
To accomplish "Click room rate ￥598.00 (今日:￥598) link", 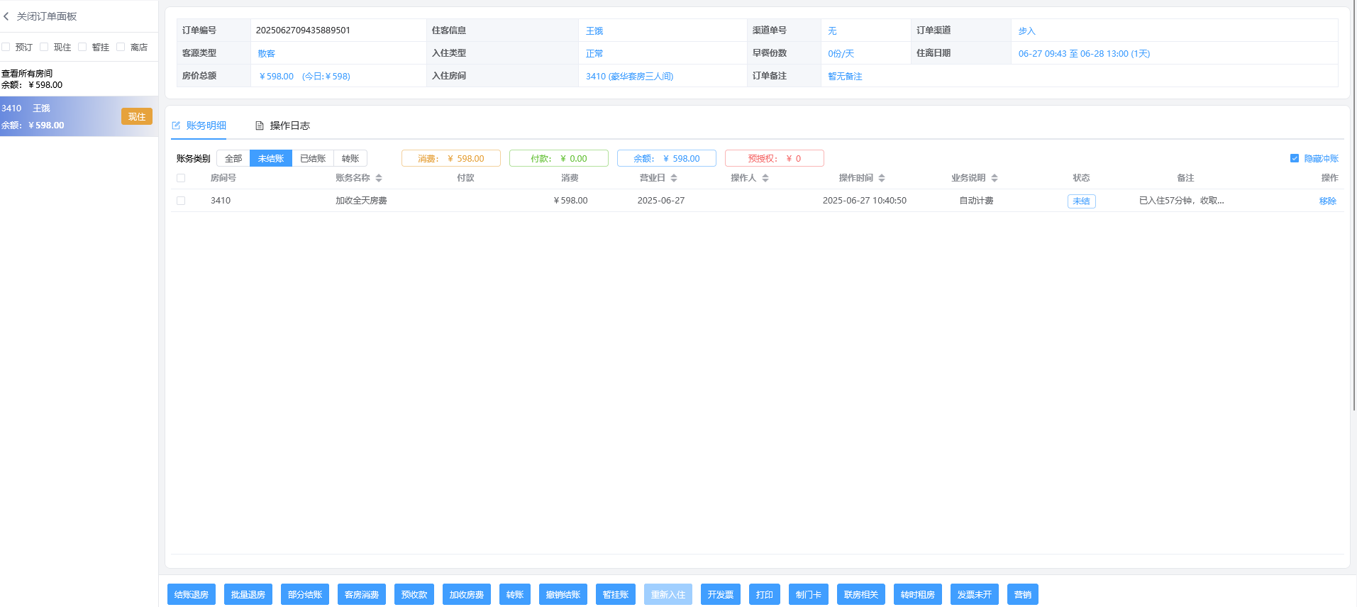I will pos(304,76).
